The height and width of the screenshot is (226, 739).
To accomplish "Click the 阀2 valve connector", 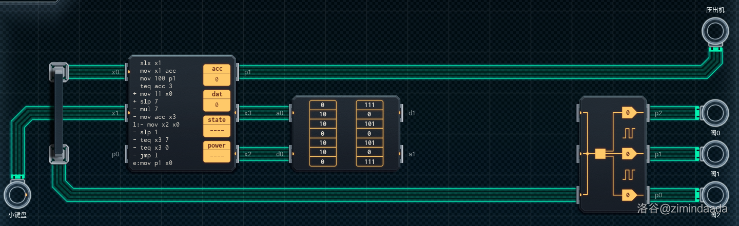I will [715, 195].
